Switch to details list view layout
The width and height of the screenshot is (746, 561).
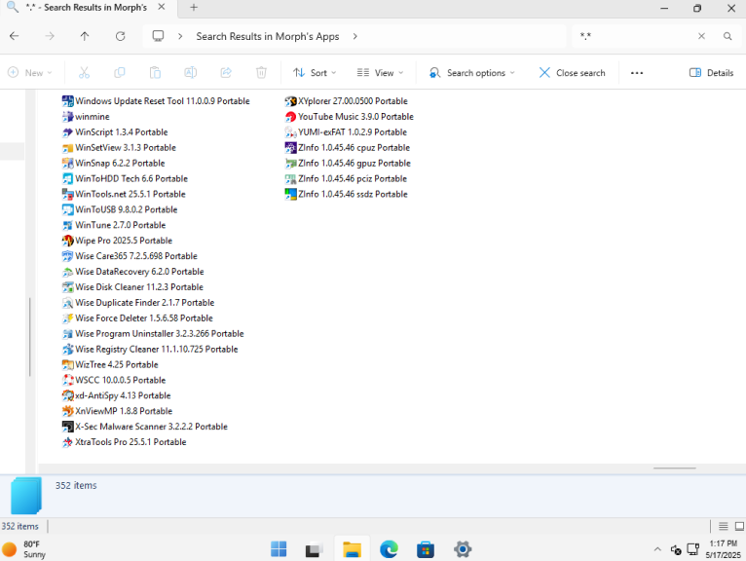[724, 526]
